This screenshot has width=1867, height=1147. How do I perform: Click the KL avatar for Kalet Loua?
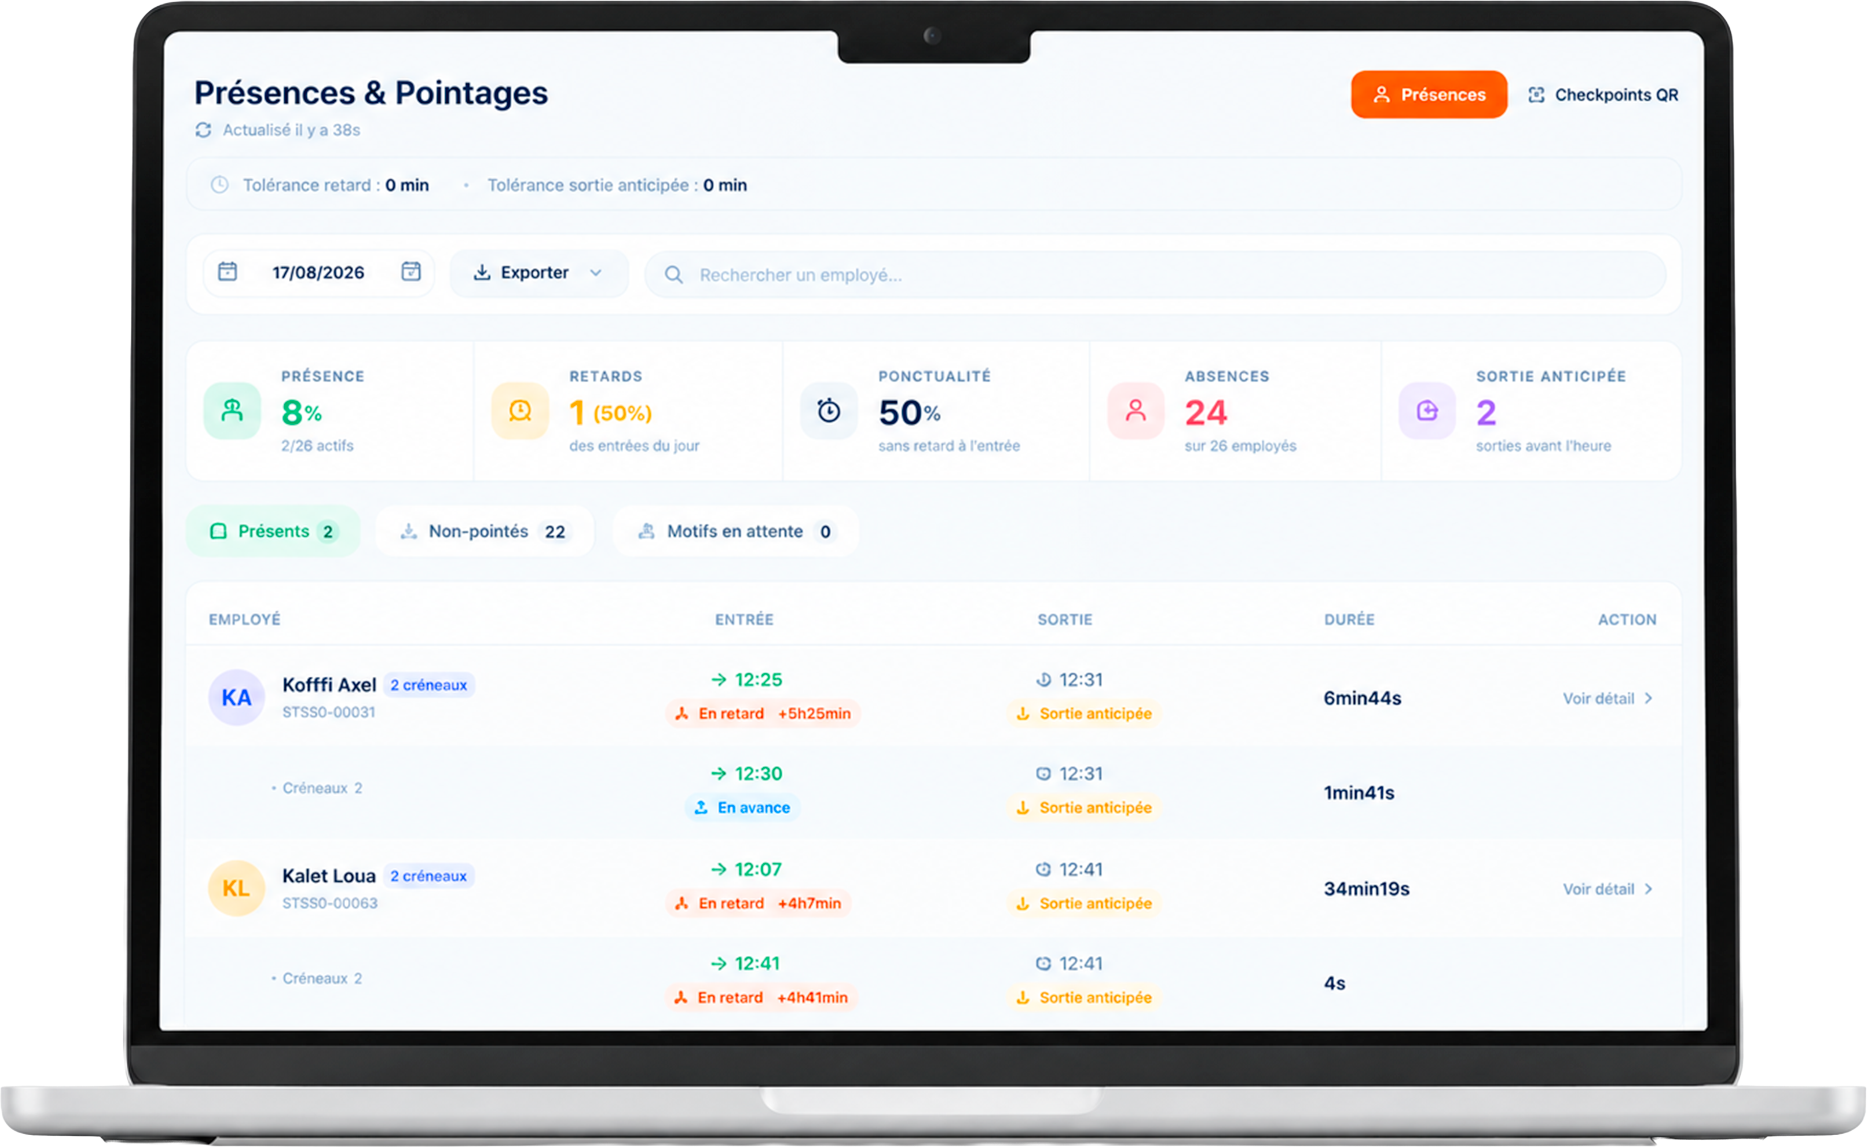point(237,888)
